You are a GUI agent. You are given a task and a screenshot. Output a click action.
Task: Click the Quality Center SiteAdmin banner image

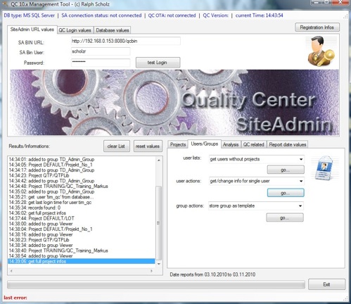[x=174, y=103]
